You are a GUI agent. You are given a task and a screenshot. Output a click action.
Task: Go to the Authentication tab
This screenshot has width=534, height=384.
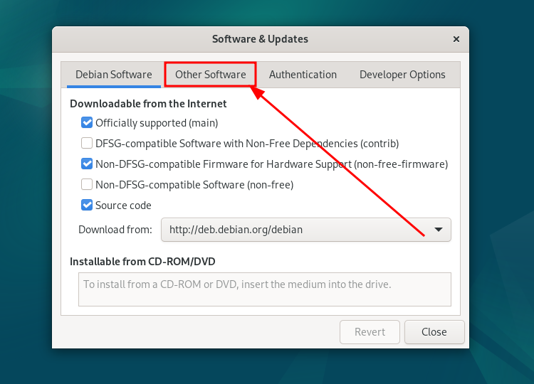[x=303, y=75]
